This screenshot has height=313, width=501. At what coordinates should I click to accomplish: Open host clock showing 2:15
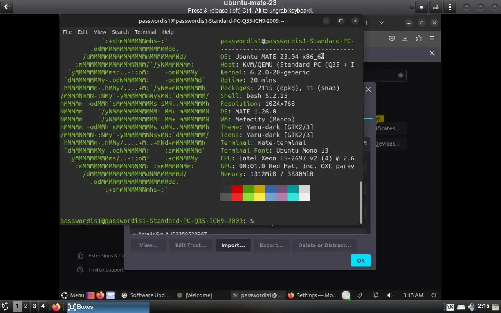483,306
